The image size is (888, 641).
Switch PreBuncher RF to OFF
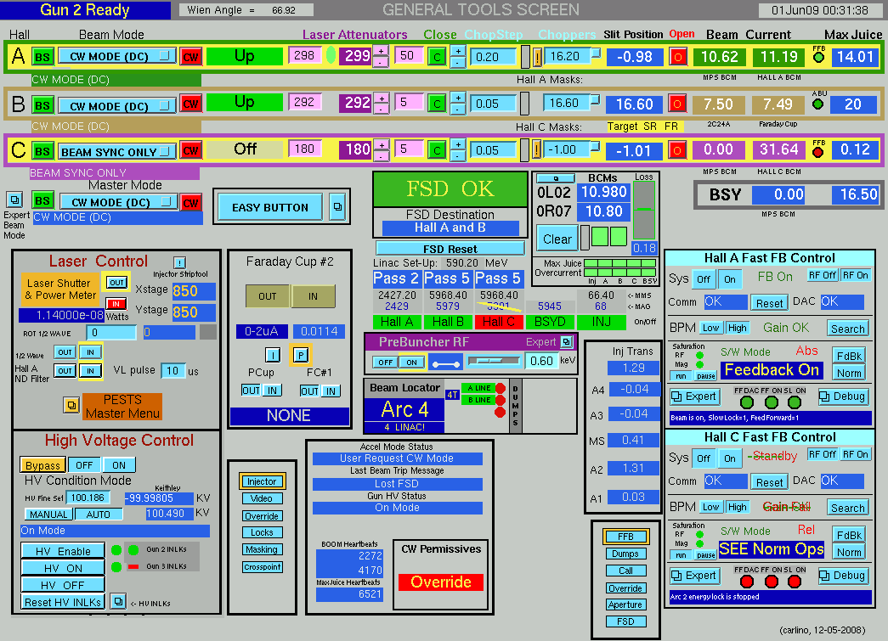[386, 363]
